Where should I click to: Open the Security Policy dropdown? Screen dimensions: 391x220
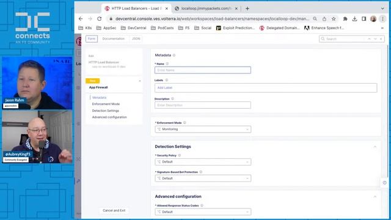203,162
